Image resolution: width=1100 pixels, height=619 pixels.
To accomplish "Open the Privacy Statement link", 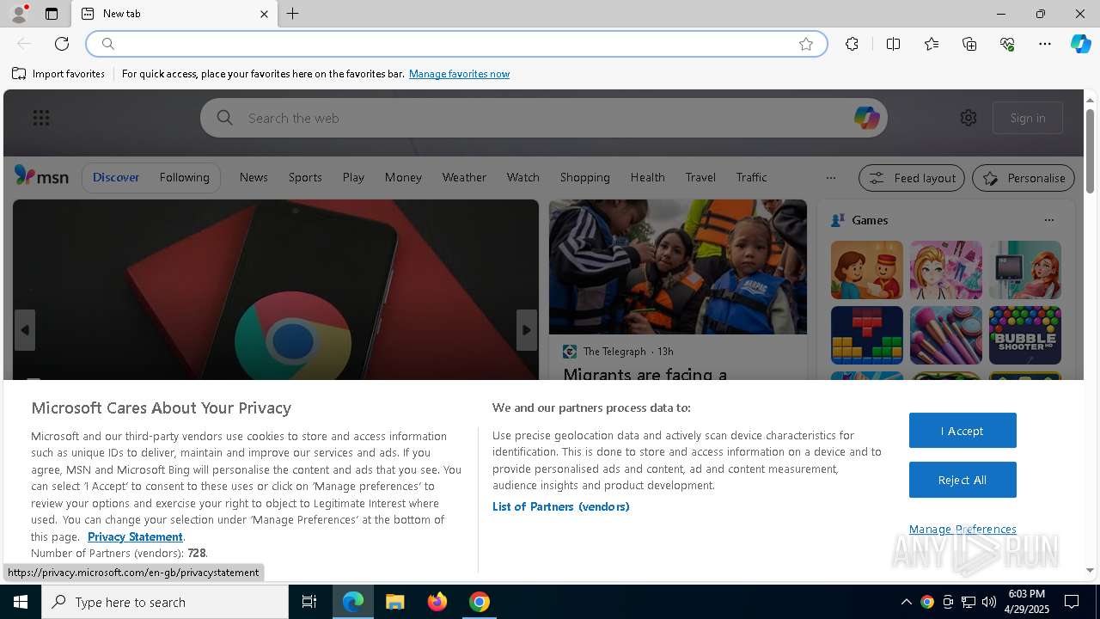I will pos(135,536).
